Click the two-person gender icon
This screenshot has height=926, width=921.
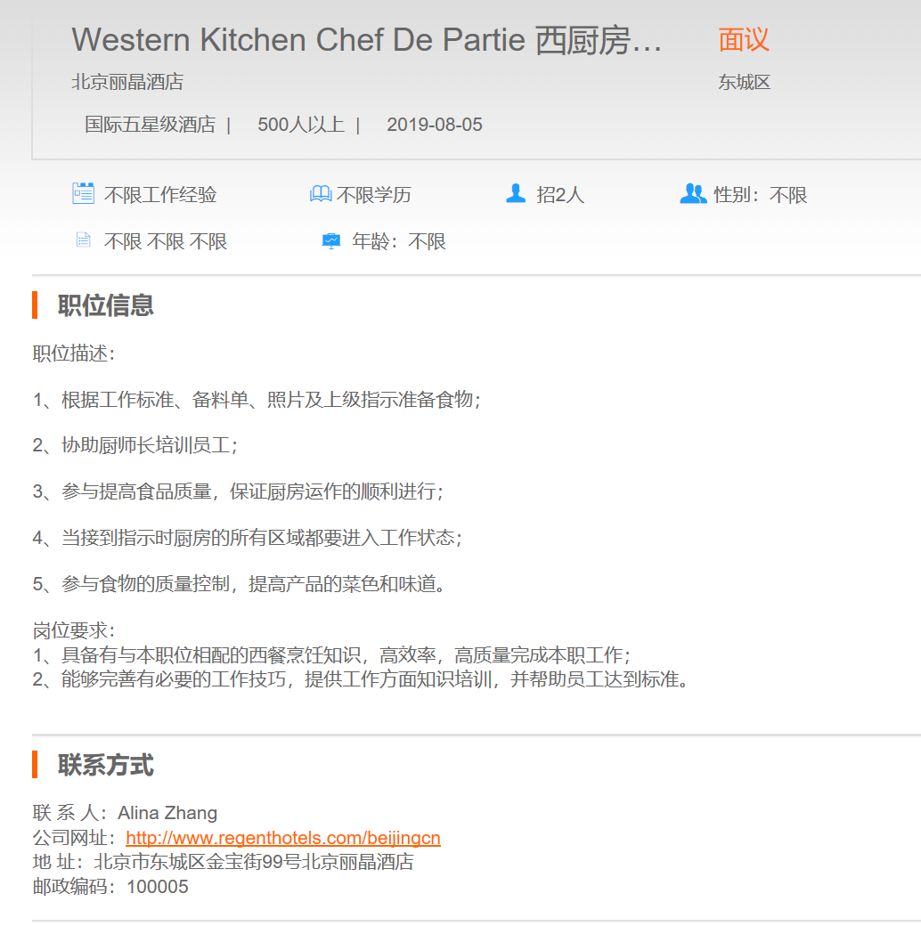point(692,194)
